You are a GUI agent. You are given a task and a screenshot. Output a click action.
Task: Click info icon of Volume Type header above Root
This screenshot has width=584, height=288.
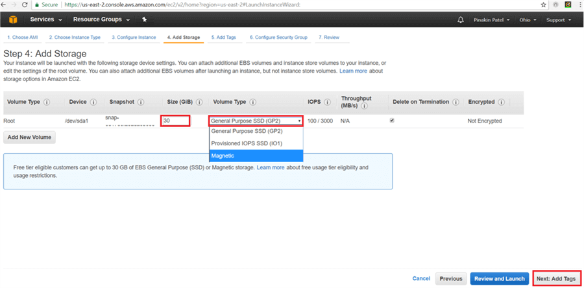coord(47,102)
